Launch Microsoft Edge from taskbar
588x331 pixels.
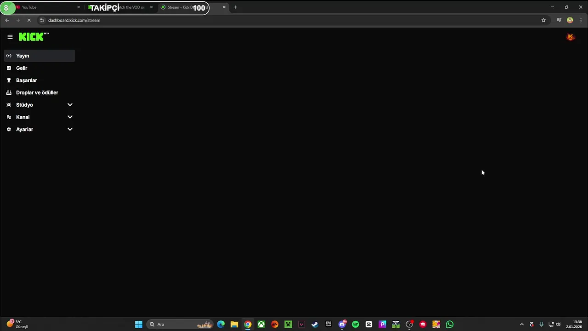(221, 325)
